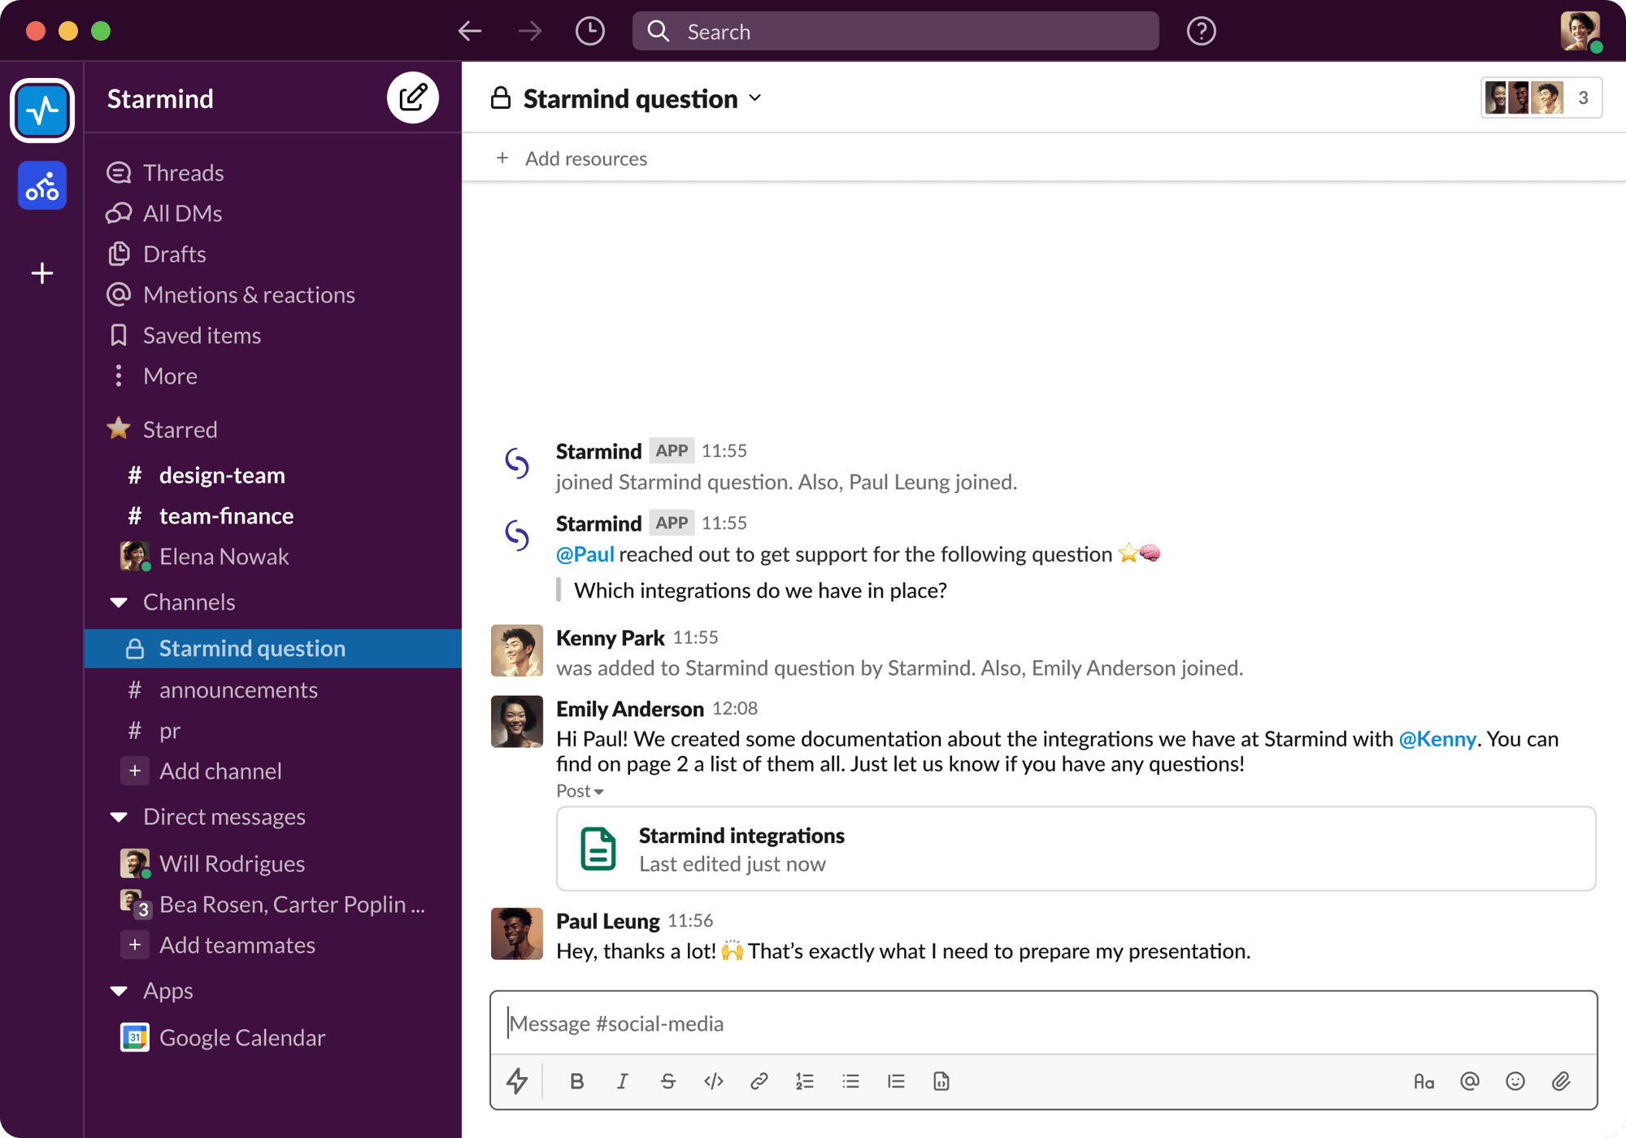Collapse the Channels section
The width and height of the screenshot is (1626, 1138).
coord(119,602)
